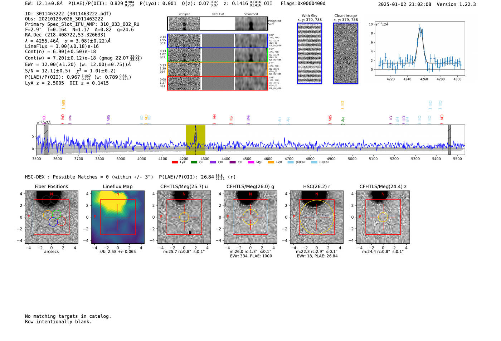The width and height of the screenshot is (501, 341).
Task: Click the red SiIV marker near 4900 Å
Action: [330, 119]
